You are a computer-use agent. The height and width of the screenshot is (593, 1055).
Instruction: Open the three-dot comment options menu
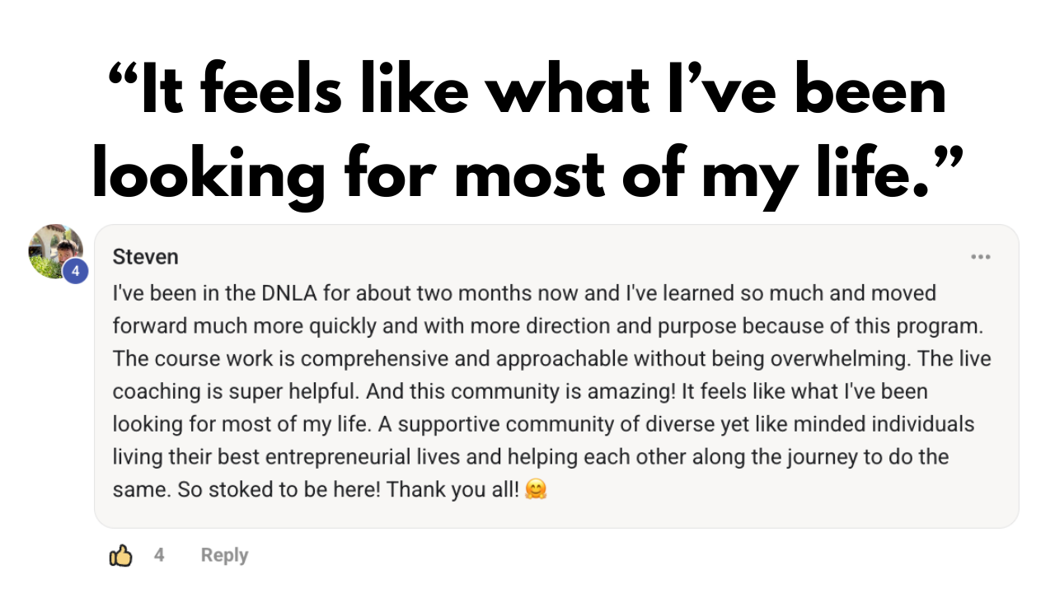(x=980, y=257)
